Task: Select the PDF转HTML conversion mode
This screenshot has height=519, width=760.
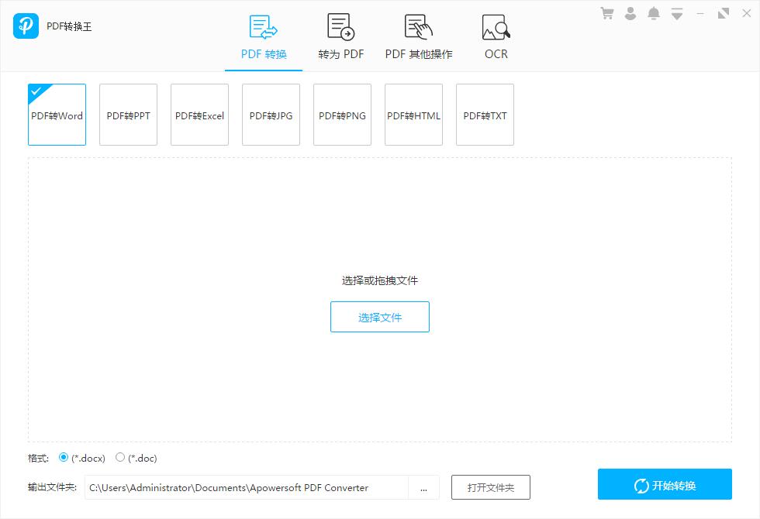Action: click(x=413, y=115)
